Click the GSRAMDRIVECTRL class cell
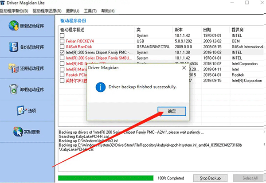Image resolution: width=266 pixels, height=183 pixels. click(153, 47)
